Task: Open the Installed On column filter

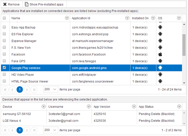Action: coord(153,18)
